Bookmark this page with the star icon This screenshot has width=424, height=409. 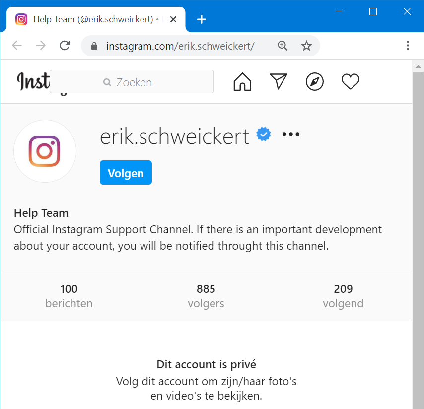click(306, 46)
